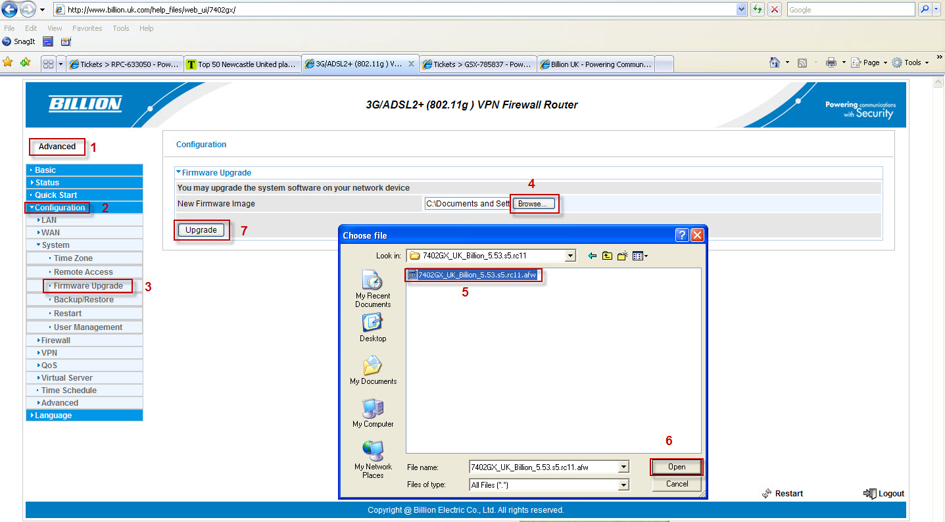Click the Advanced button above the menu
945x522 pixels.
coord(57,147)
